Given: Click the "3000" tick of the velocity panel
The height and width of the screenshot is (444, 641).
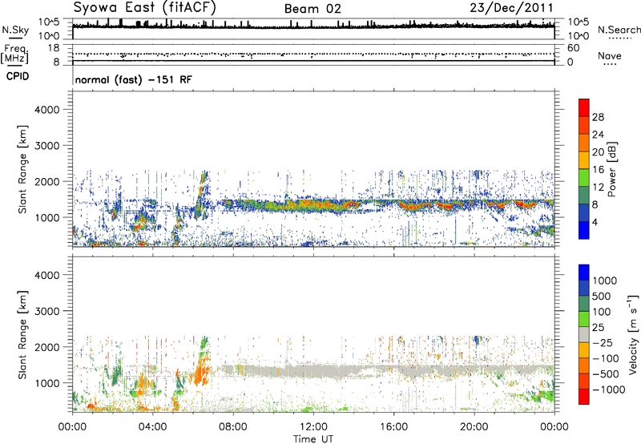Looking at the screenshot, I should point(47,311).
